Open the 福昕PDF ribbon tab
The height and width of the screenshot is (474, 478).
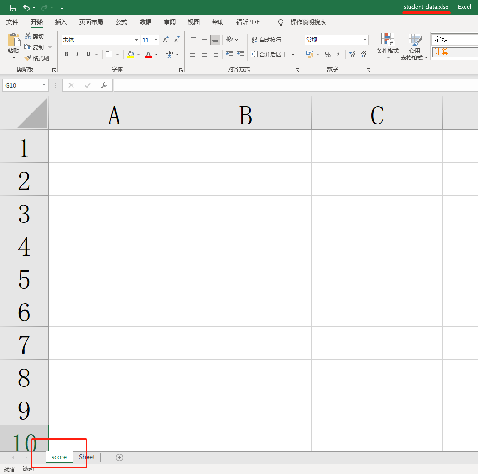pos(248,22)
